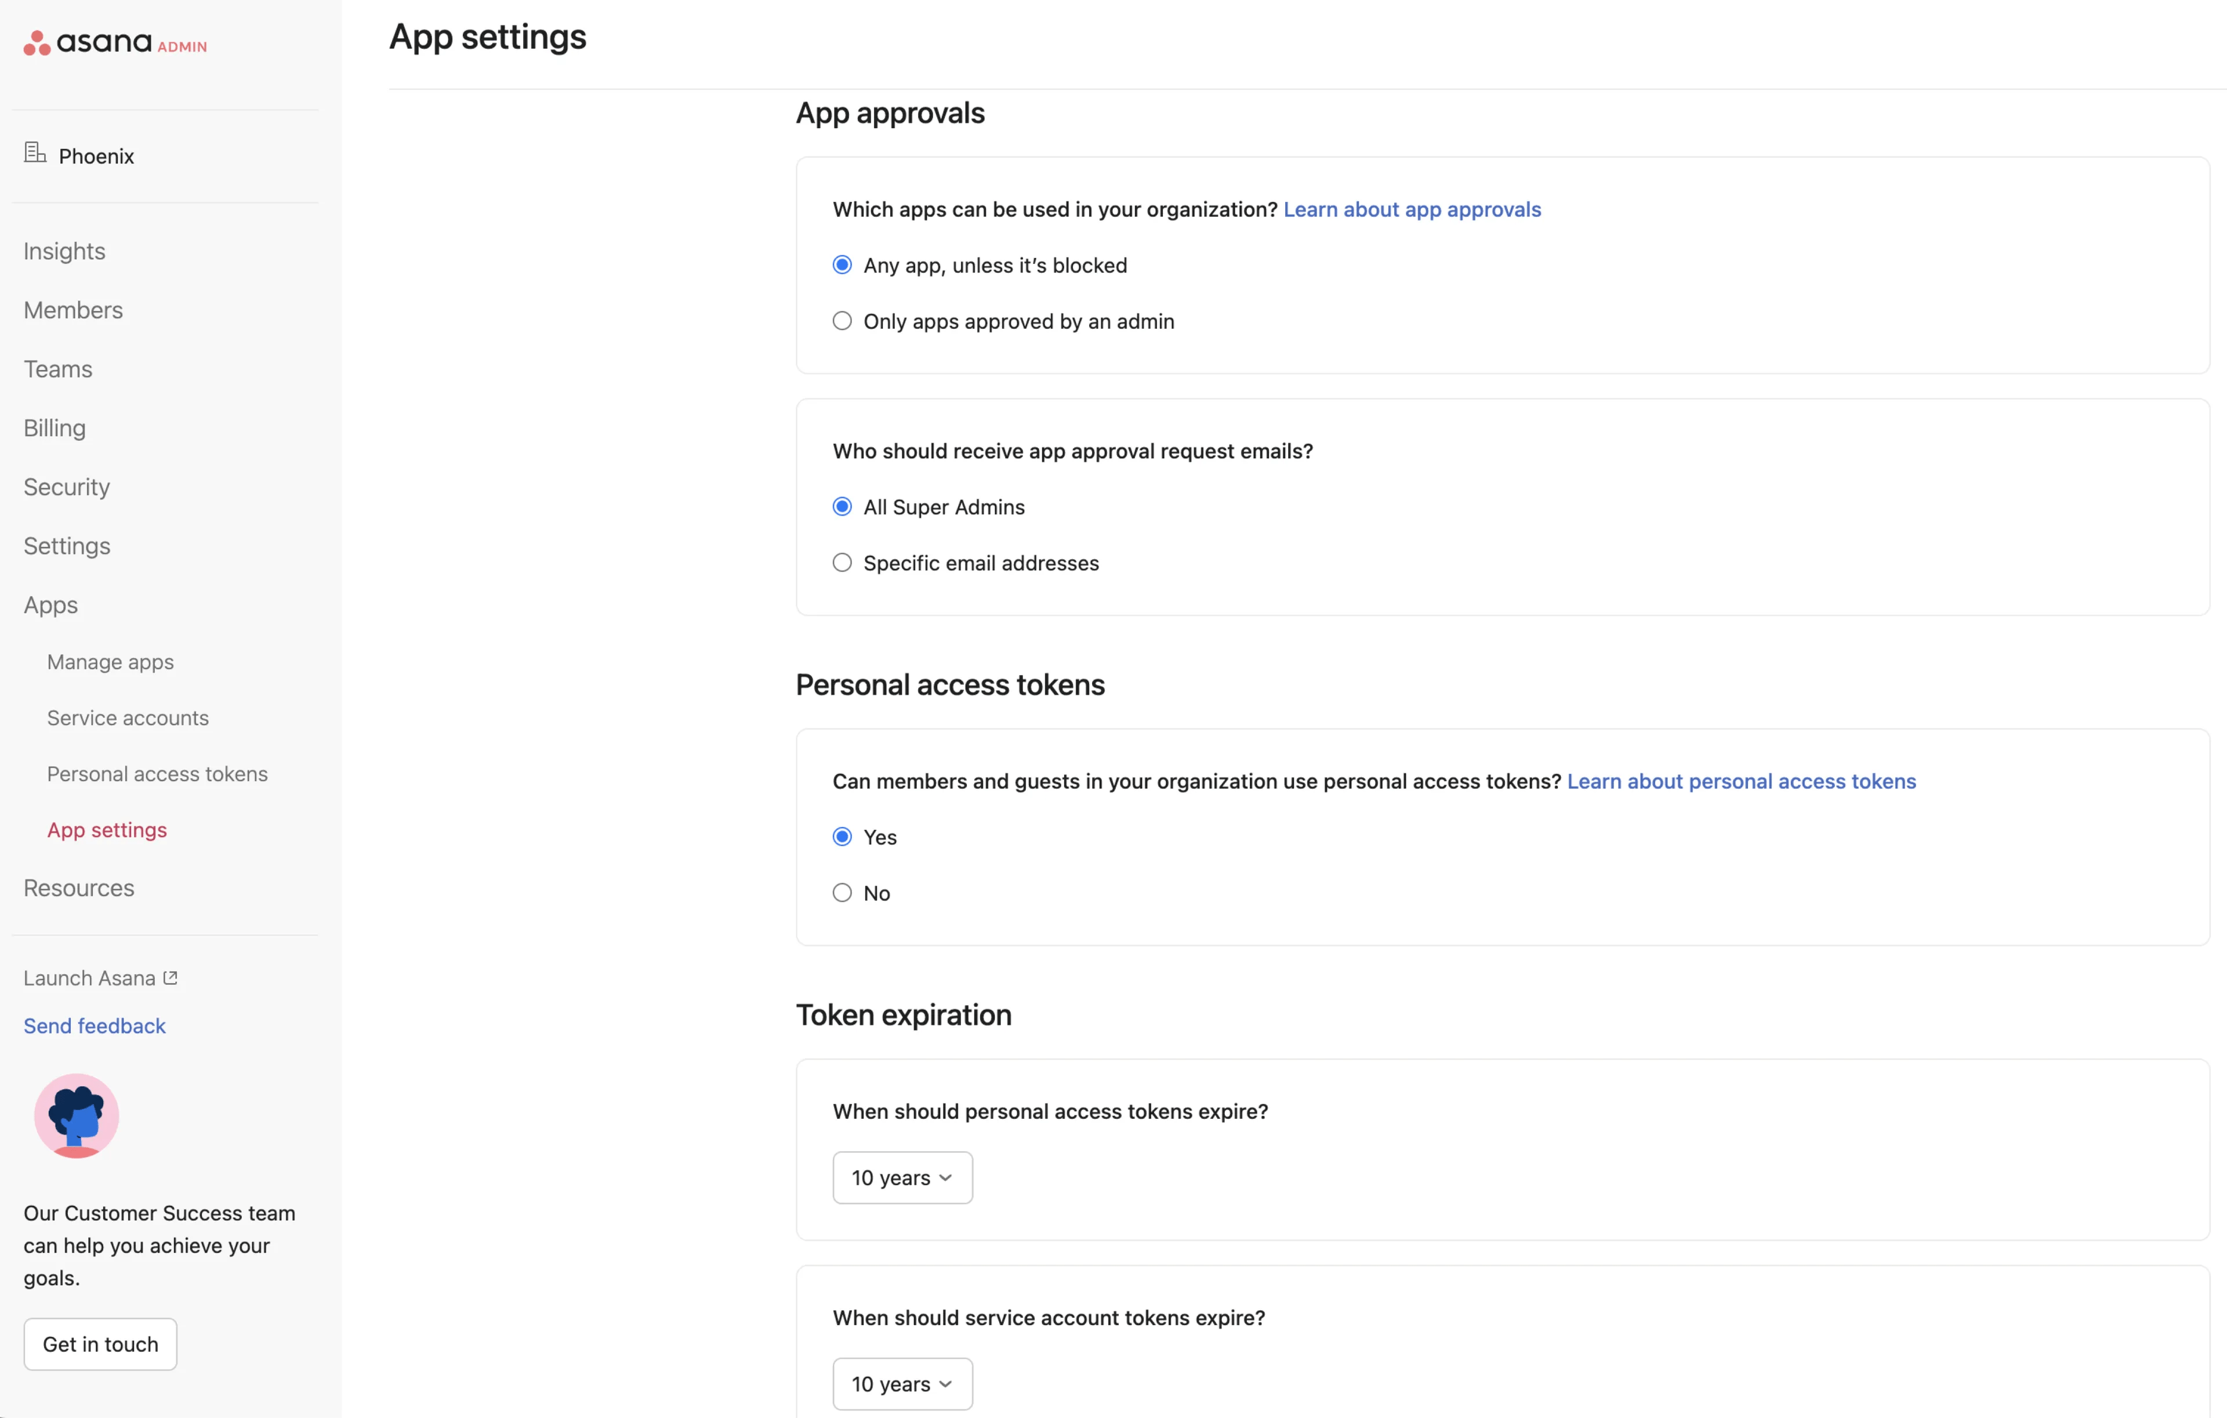Collapse the Apps sidebar group
Image resolution: width=2227 pixels, height=1418 pixels.
pos(50,604)
